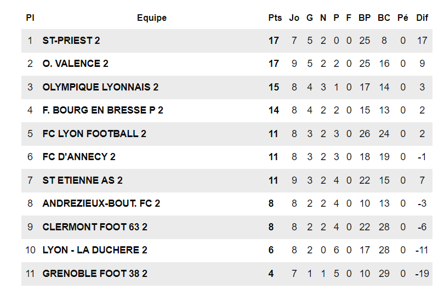Click the Equipe column header

pos(152,18)
